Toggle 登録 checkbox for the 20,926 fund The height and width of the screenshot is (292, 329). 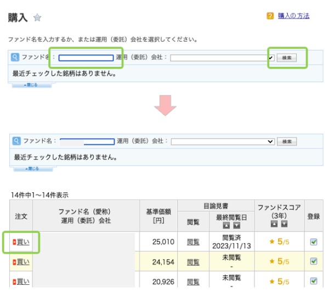coord(314,281)
